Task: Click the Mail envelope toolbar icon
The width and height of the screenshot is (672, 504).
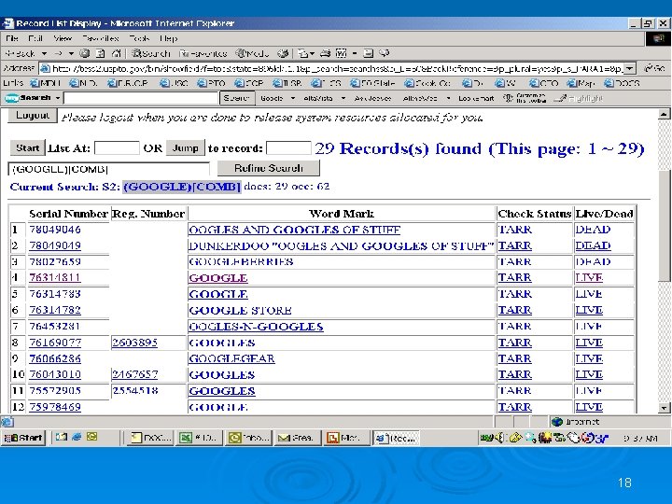Action: click(303, 53)
